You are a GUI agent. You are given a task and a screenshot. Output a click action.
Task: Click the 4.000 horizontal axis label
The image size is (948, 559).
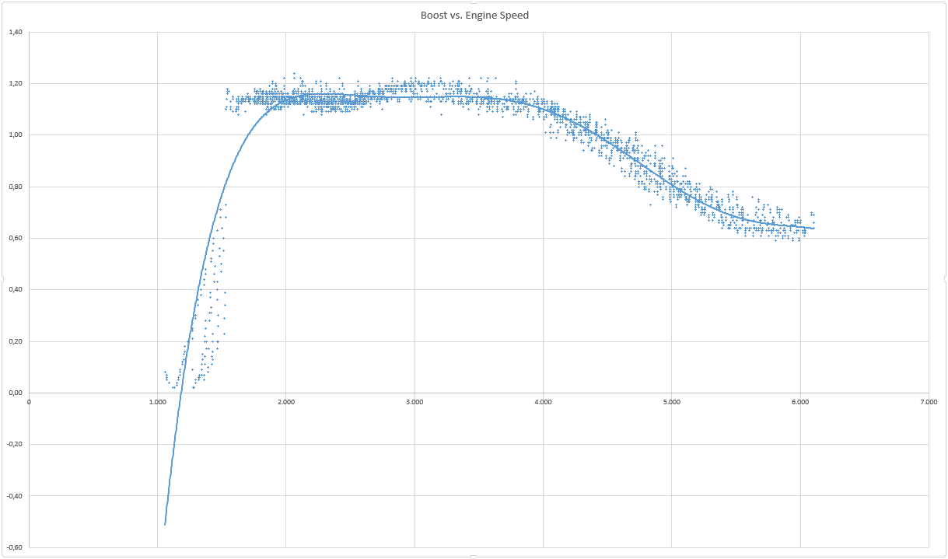pos(543,402)
